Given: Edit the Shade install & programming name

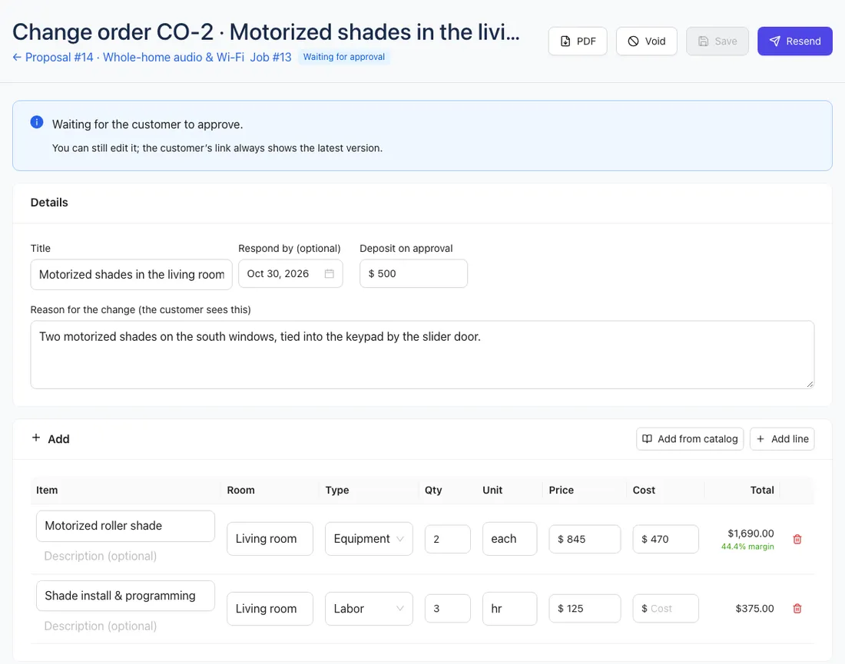Looking at the screenshot, I should [x=125, y=596].
